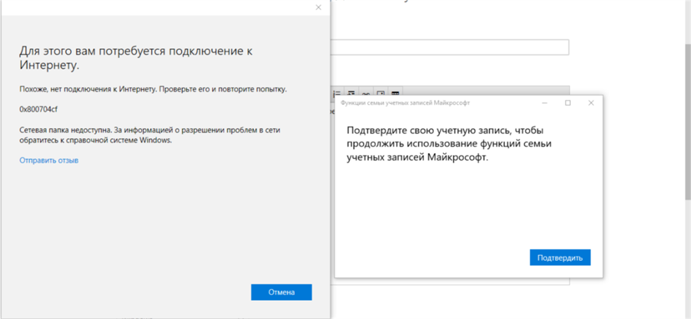Minimize the Функции семьи учетных записей window
Viewport: 691px width, 319px height.
pos(545,103)
